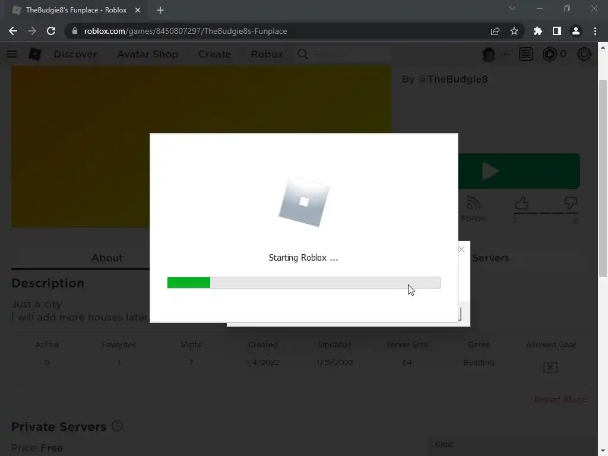This screenshot has height=456, width=608.
Task: Click the "1/4/2022" created date value
Action: coord(263,363)
